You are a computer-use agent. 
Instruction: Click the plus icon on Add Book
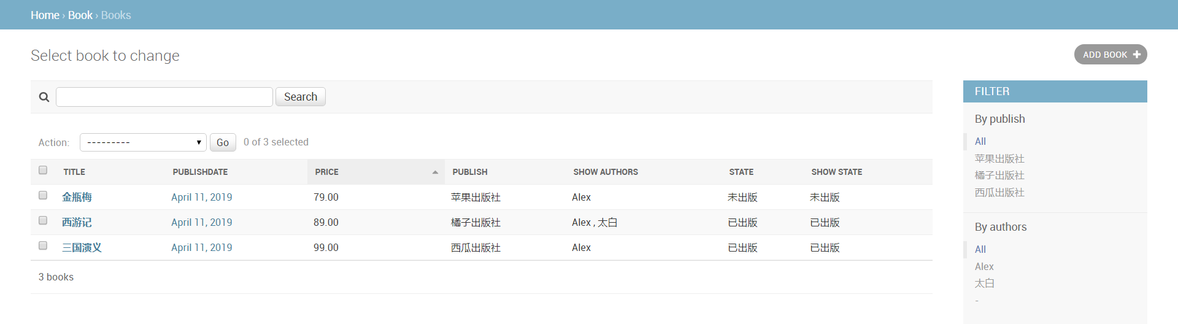(x=1136, y=55)
